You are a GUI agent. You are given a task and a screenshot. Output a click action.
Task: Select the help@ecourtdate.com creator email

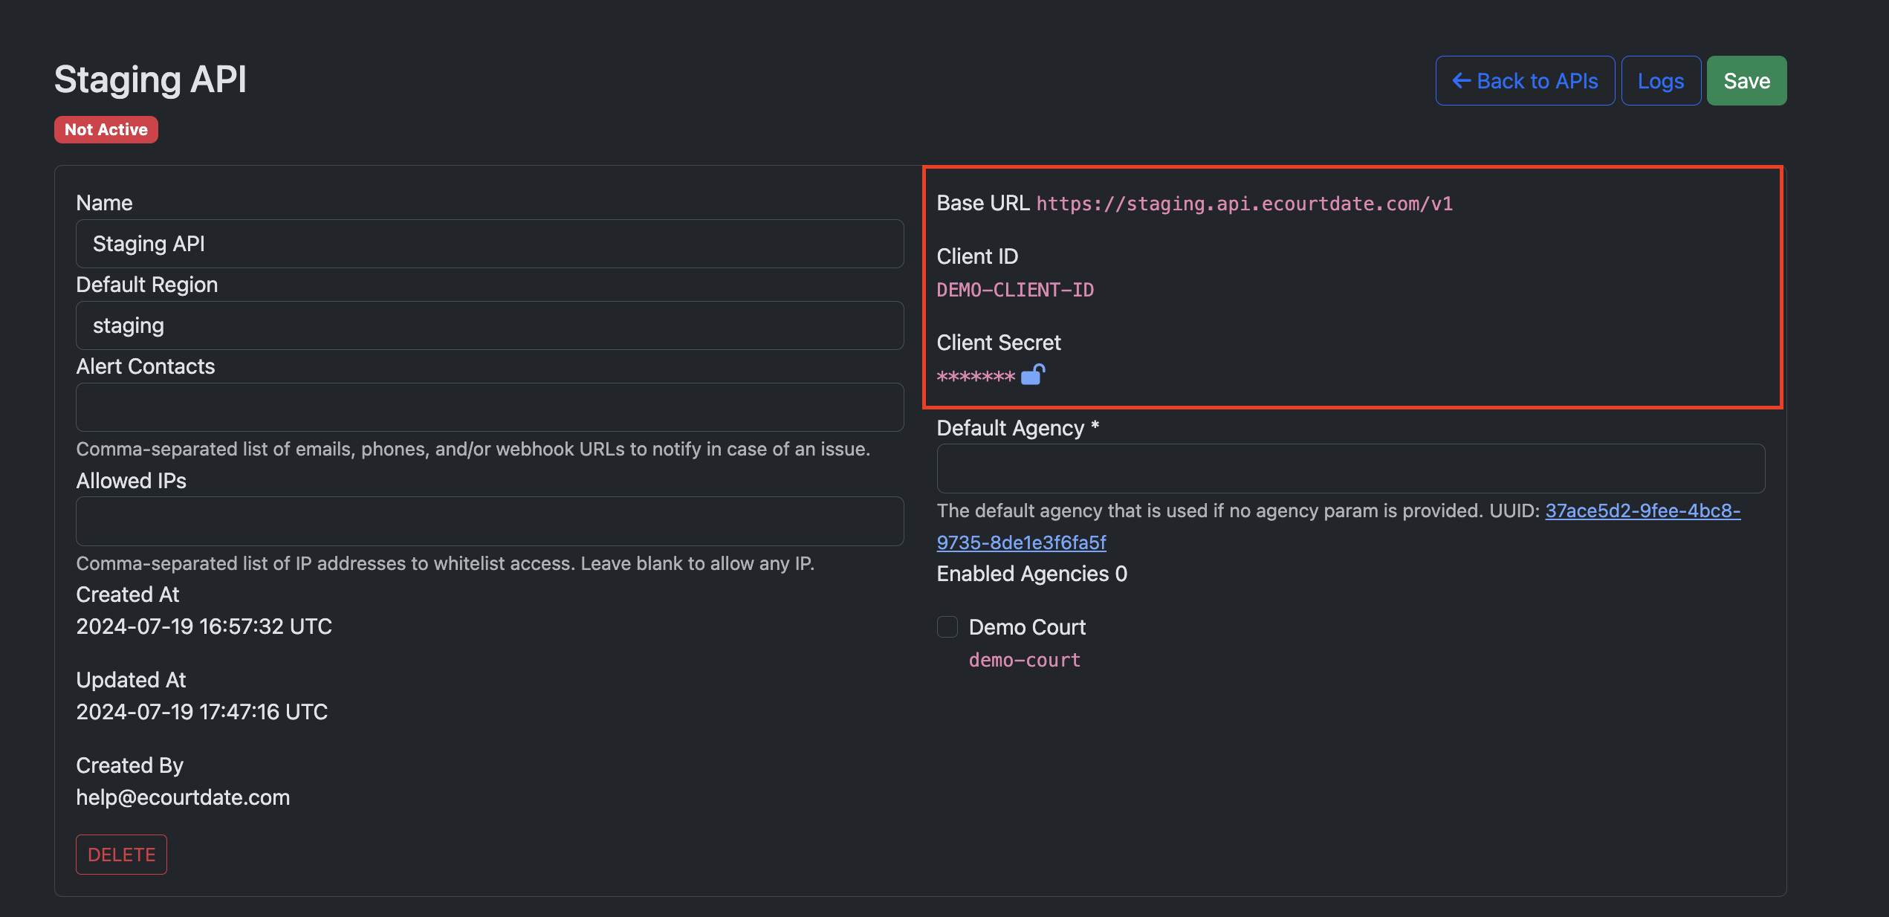(x=183, y=797)
